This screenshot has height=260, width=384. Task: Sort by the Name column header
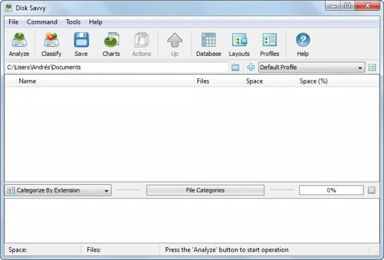point(105,81)
